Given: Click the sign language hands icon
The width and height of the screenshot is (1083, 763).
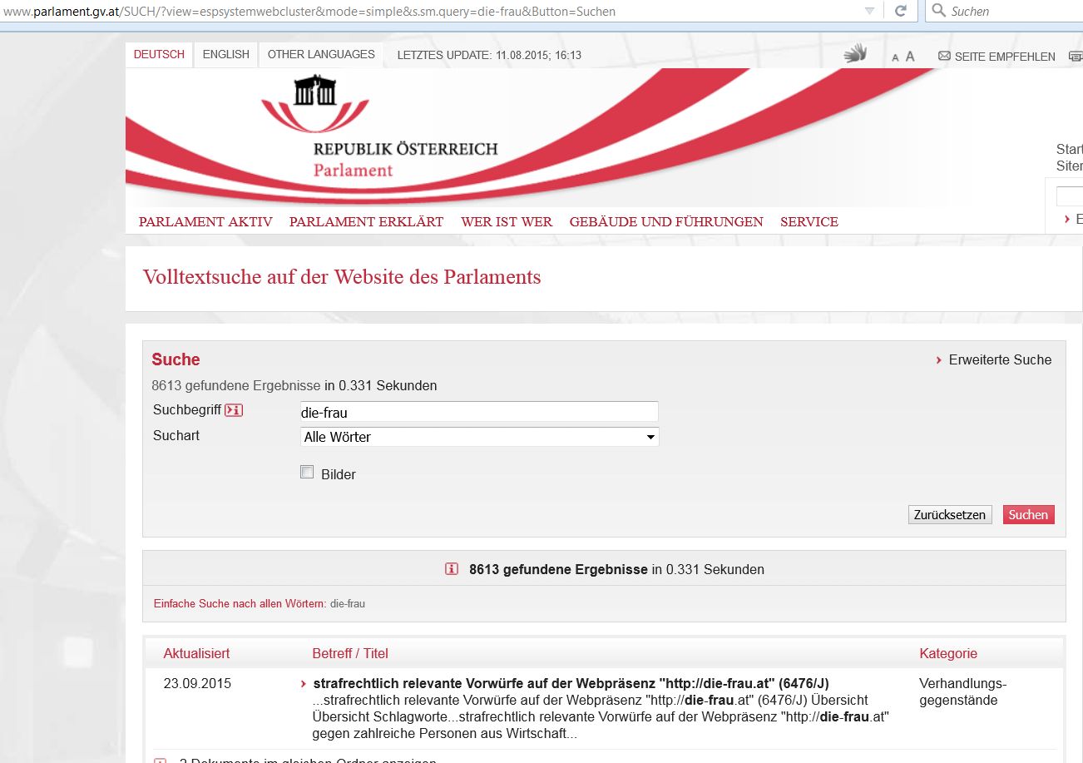Looking at the screenshot, I should tap(855, 54).
